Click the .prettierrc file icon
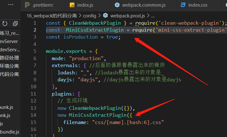The height and width of the screenshot is (137, 227). (x=27, y=5)
